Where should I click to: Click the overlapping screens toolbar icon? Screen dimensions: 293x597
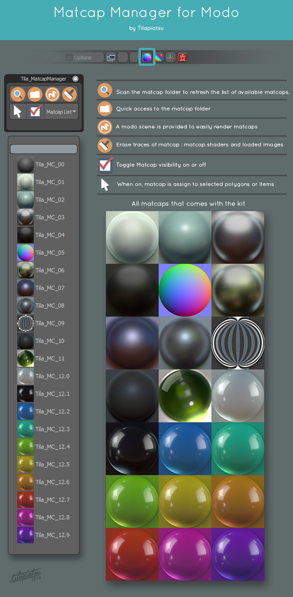coord(111,58)
